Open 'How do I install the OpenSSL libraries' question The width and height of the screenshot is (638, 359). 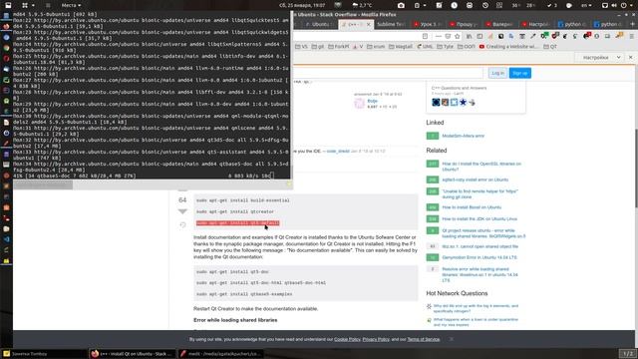click(481, 167)
